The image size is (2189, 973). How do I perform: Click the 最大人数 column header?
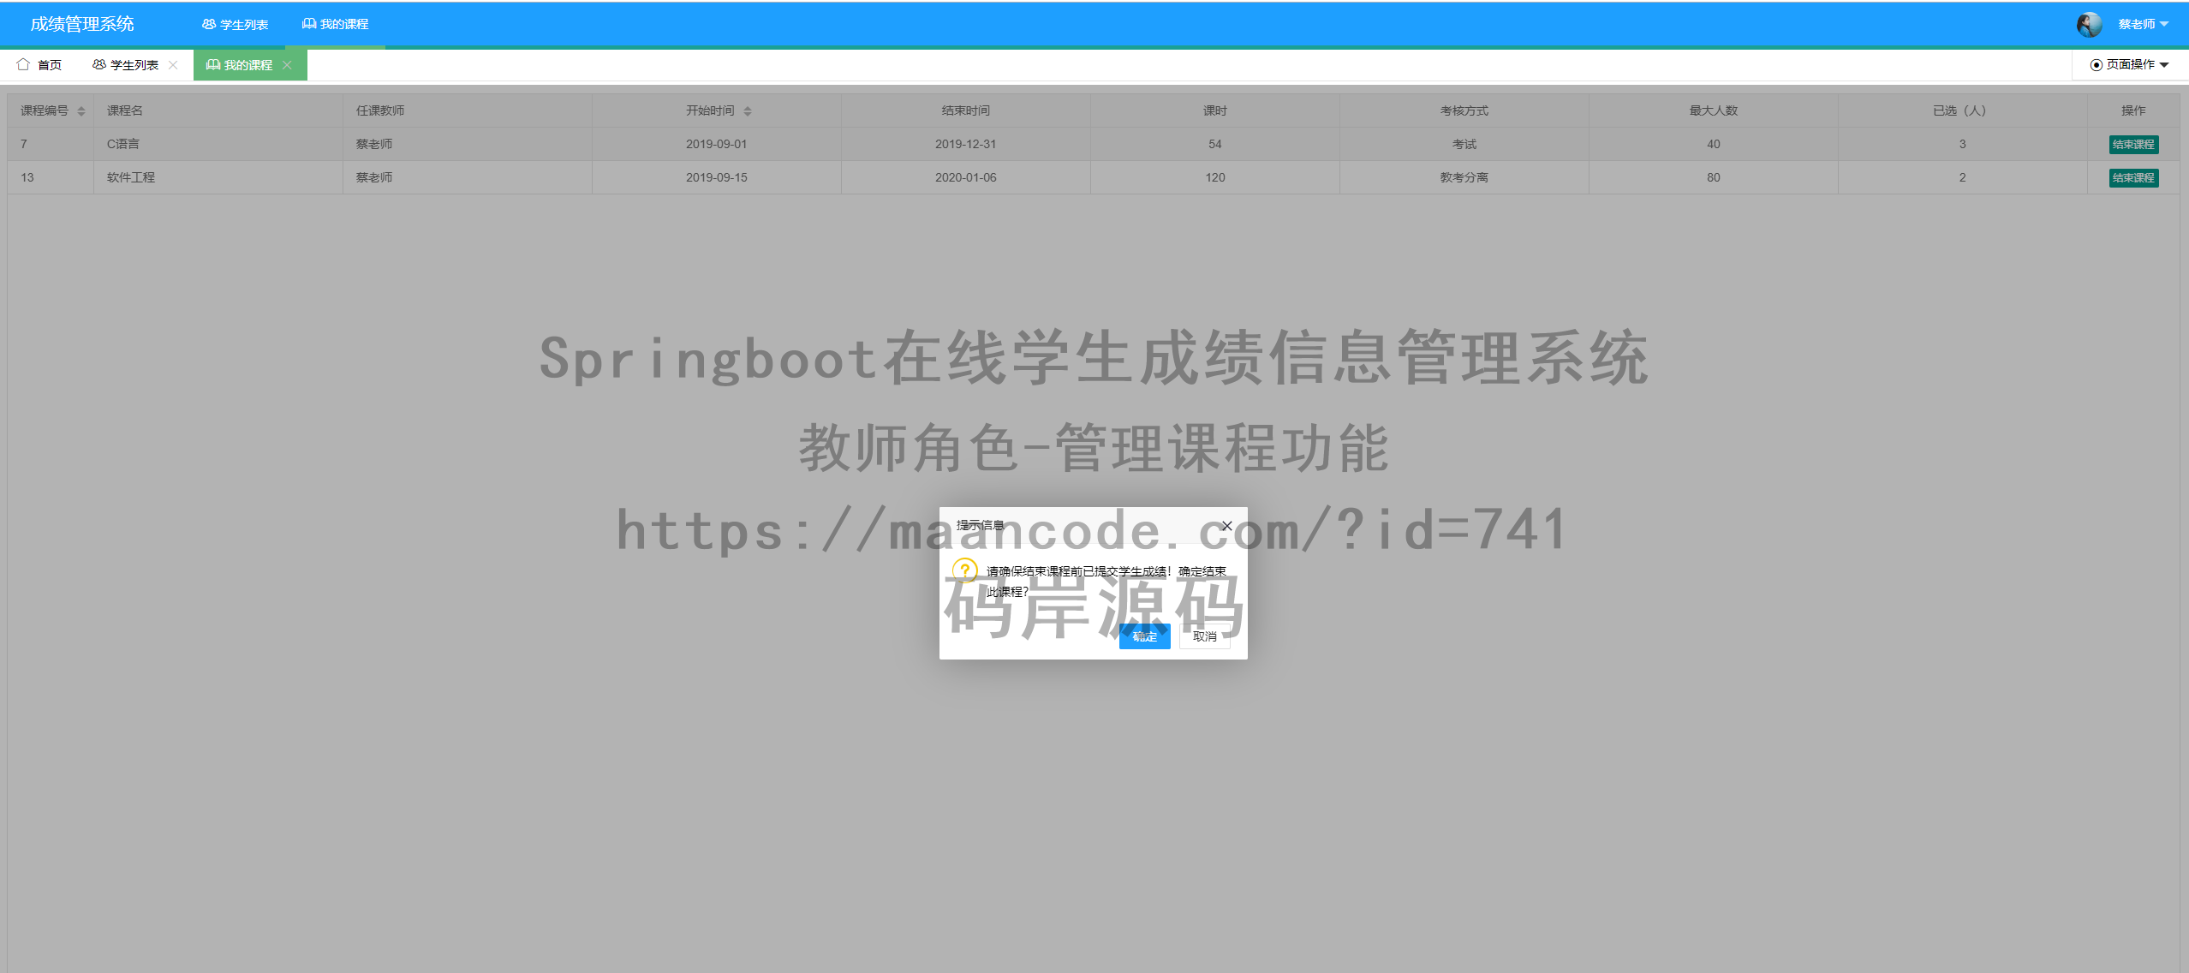click(x=1713, y=110)
